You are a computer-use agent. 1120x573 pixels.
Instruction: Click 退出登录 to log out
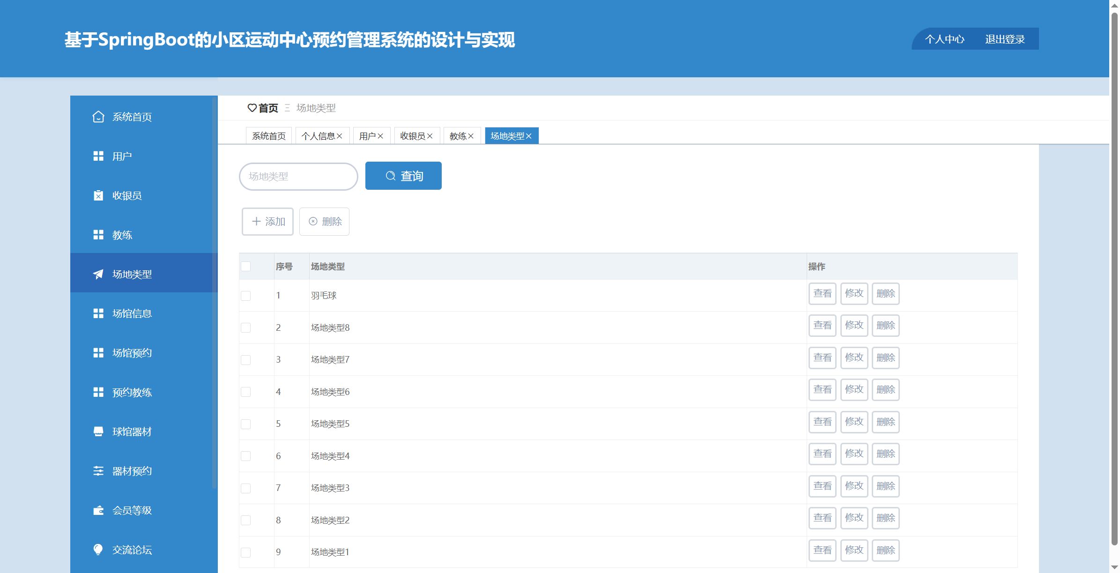tap(1005, 39)
